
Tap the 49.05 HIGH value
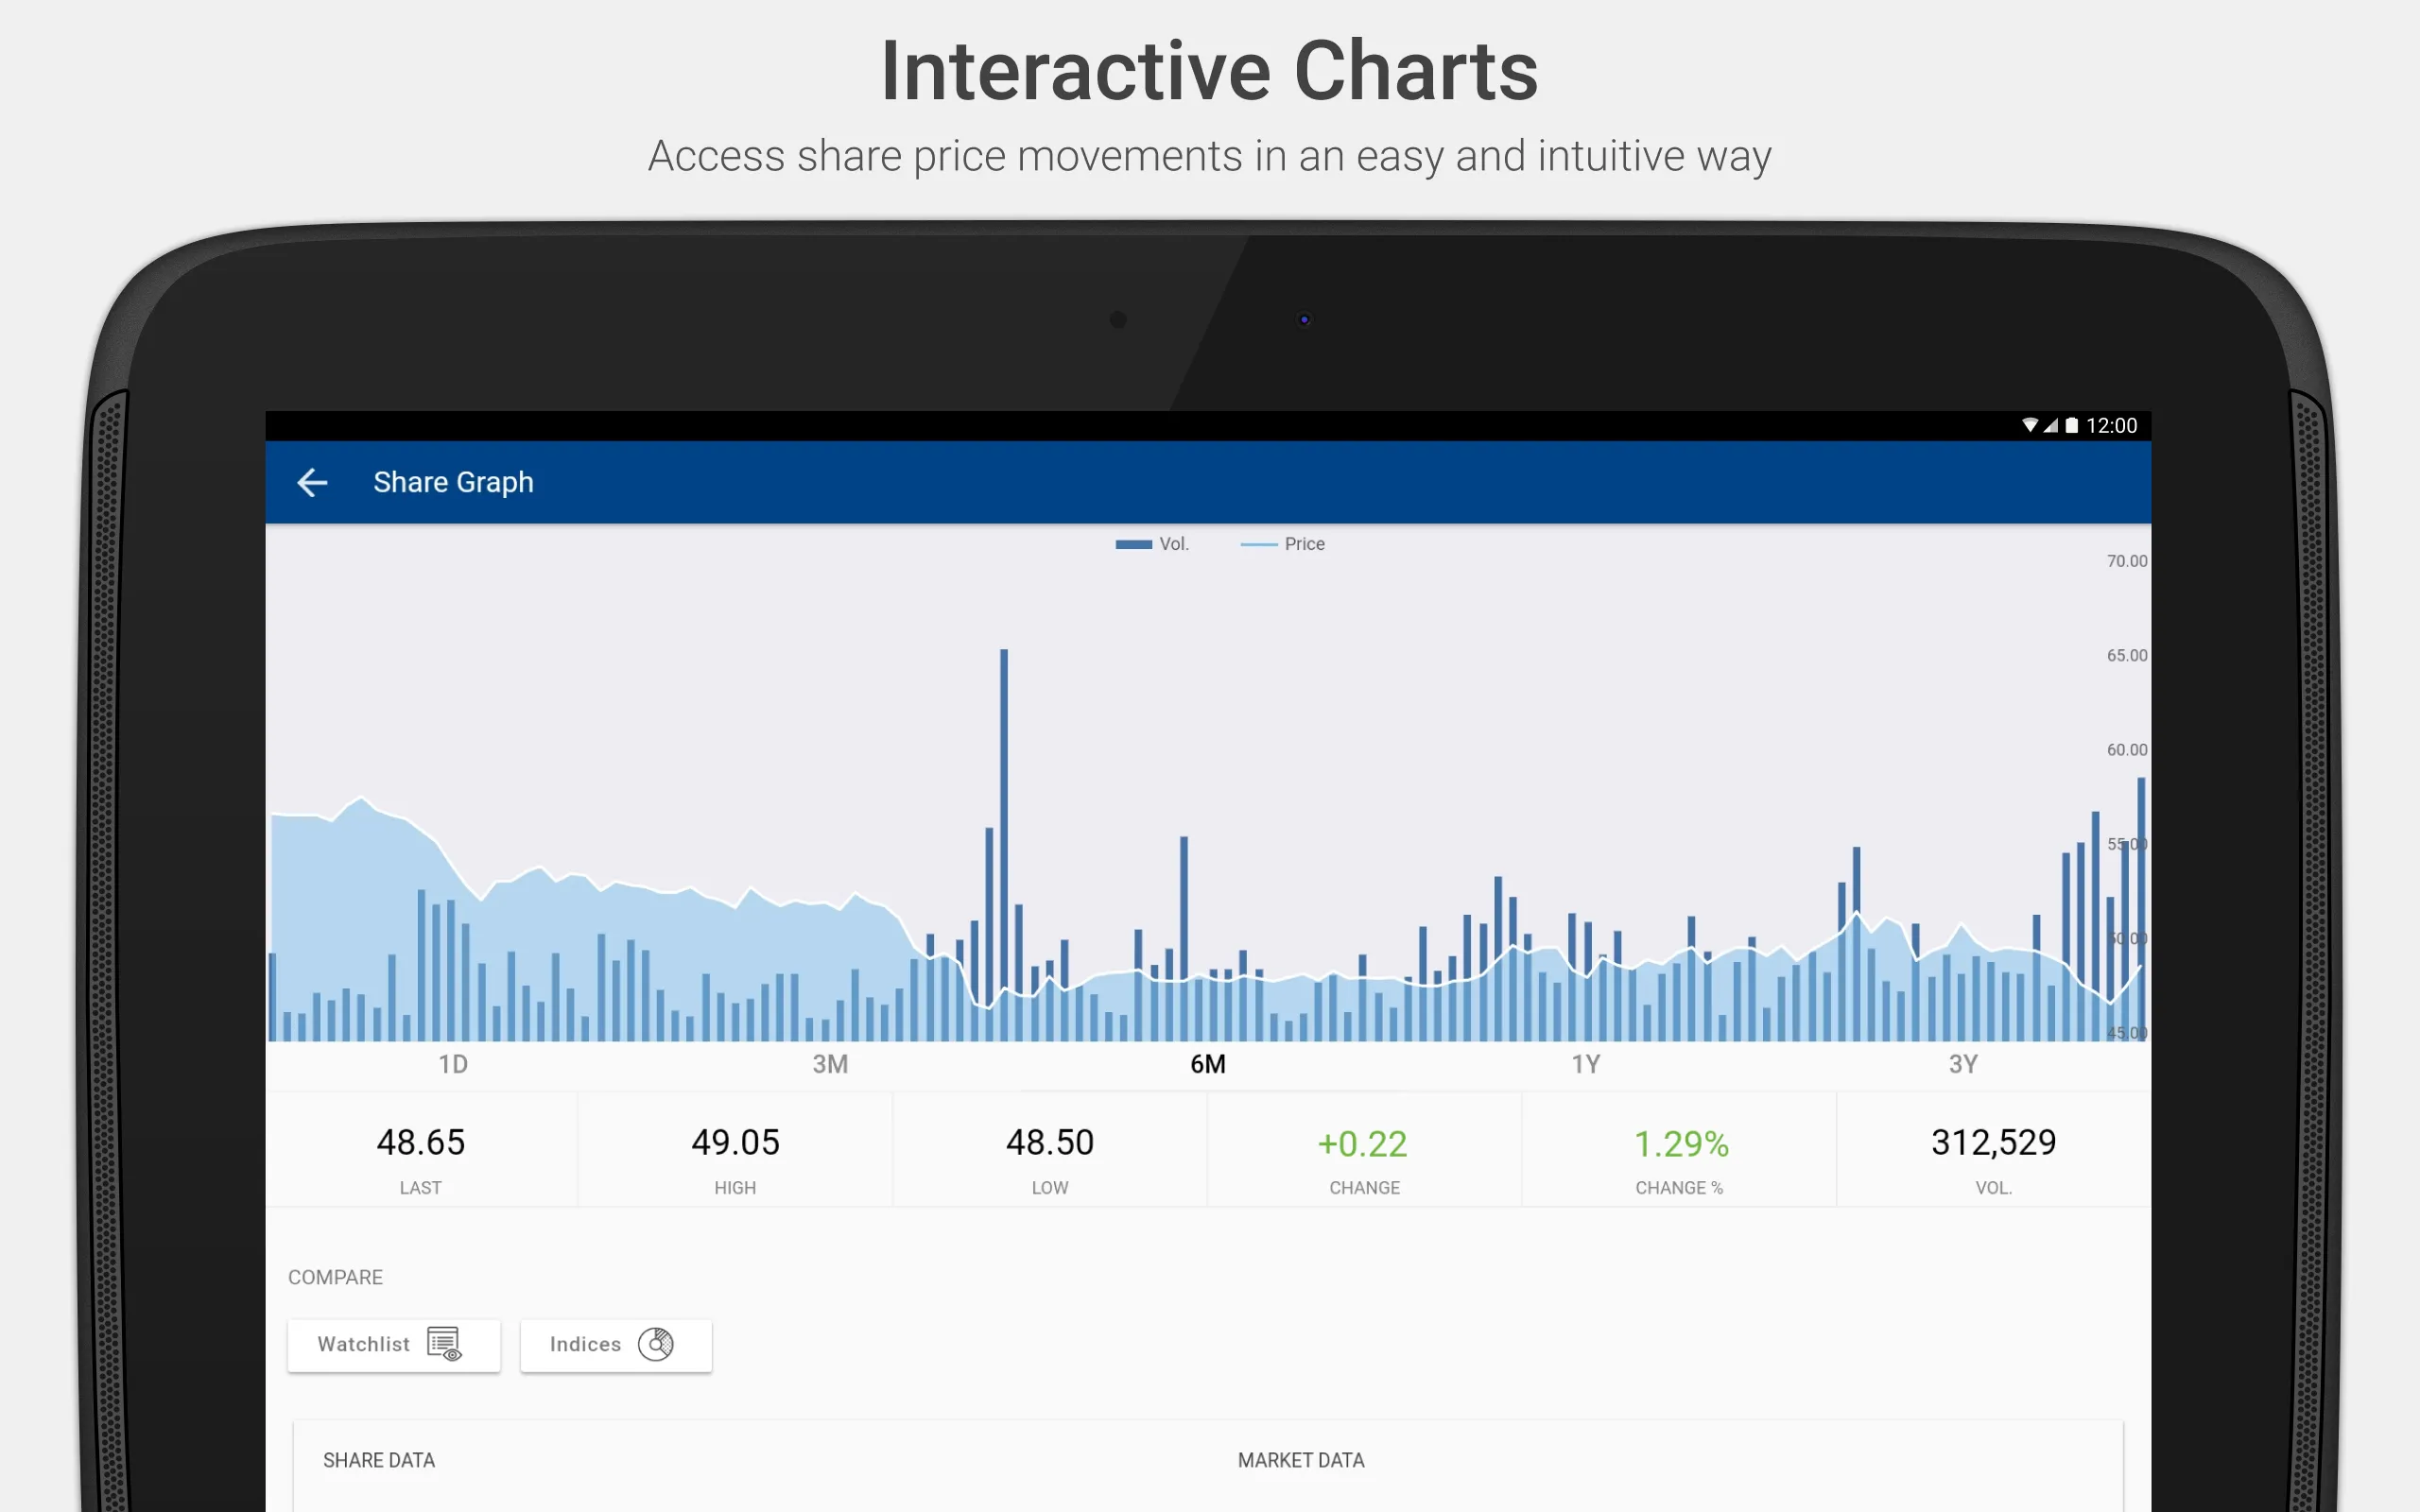pyautogui.click(x=735, y=1143)
